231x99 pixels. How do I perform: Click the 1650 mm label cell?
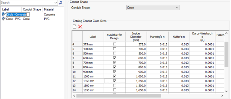tap(93, 90)
